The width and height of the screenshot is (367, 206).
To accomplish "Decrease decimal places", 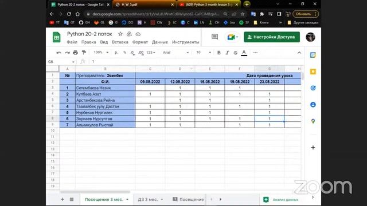I will [132, 53].
